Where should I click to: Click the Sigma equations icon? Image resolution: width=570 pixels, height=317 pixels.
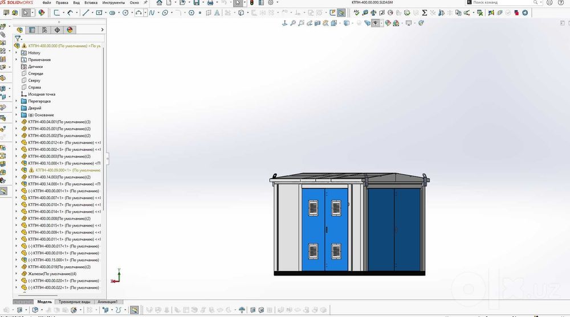[x=424, y=13]
